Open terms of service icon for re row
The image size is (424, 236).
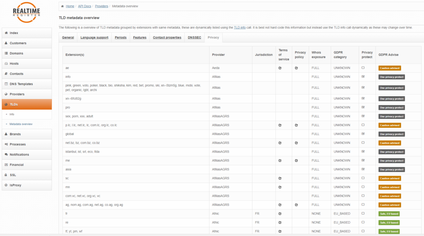280,222
